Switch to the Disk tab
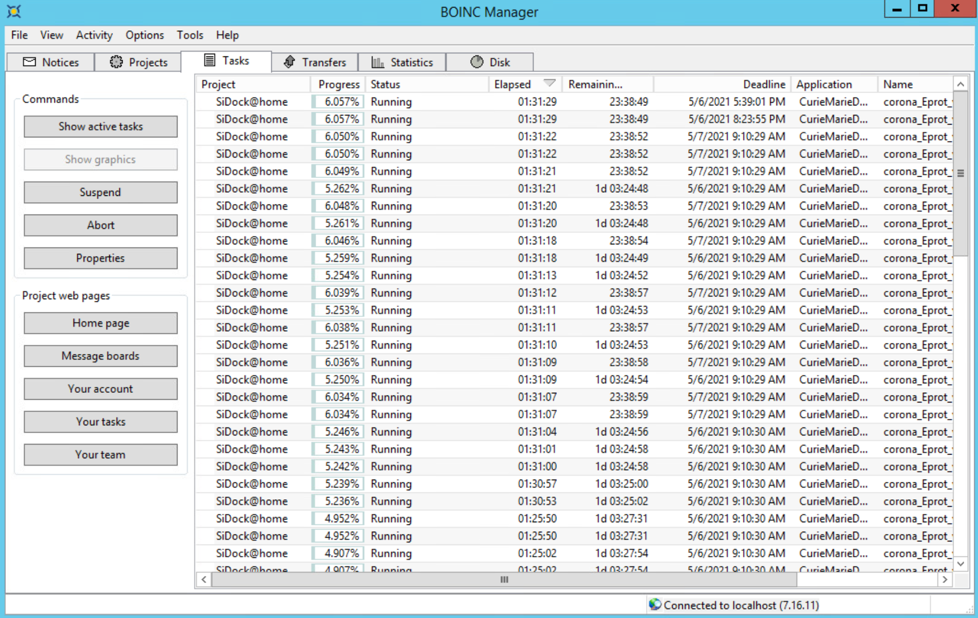Screen dimensions: 978x618 [490, 62]
